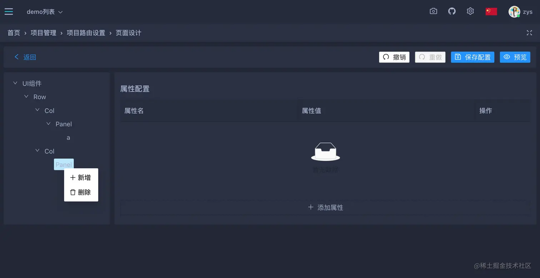Click the zys user avatar
Image resolution: width=540 pixels, height=278 pixels.
click(514, 11)
